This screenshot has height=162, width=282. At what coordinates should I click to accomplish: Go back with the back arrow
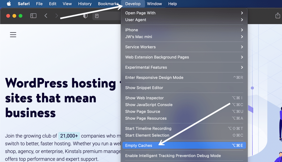46,16
